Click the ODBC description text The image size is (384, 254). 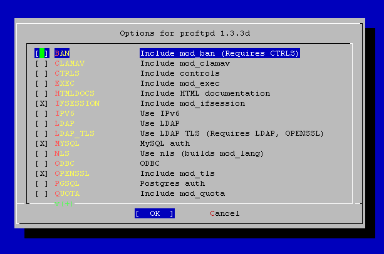[x=150, y=163]
